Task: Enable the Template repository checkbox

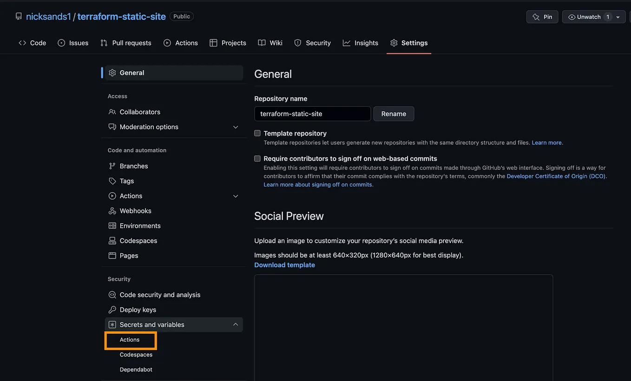Action: [257, 133]
